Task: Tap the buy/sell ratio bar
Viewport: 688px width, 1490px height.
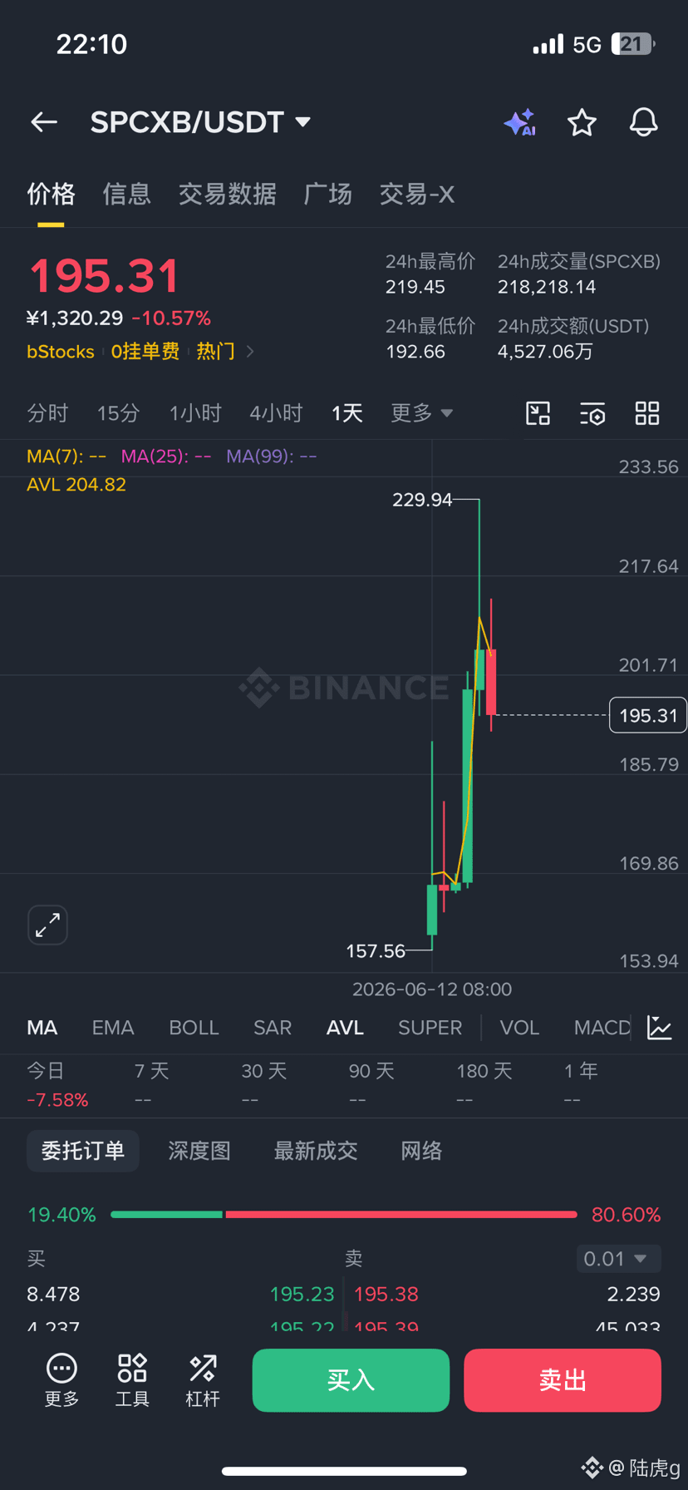Action: pyautogui.click(x=344, y=1215)
